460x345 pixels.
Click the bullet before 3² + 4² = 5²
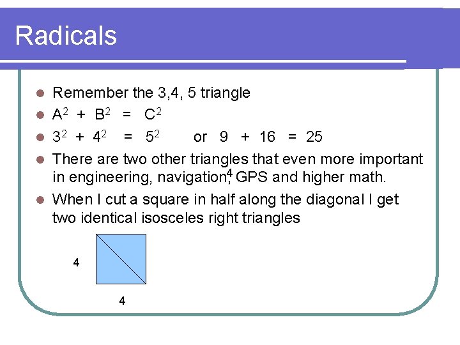40,137
